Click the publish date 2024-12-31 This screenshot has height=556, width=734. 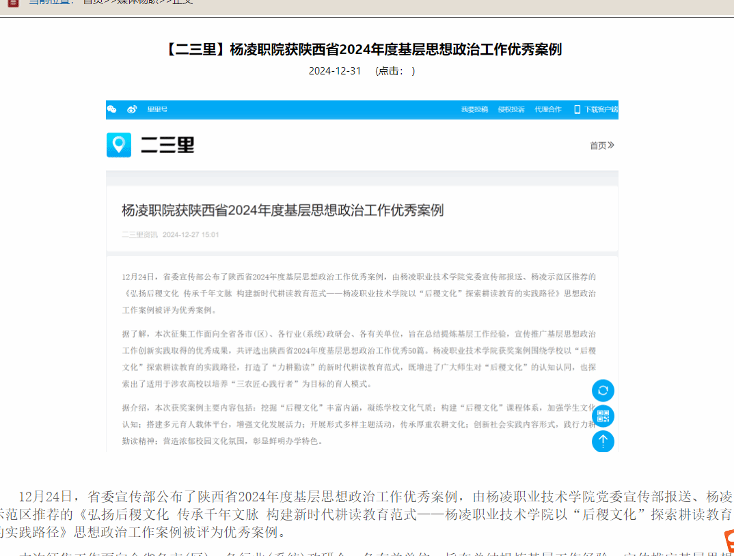coord(335,71)
